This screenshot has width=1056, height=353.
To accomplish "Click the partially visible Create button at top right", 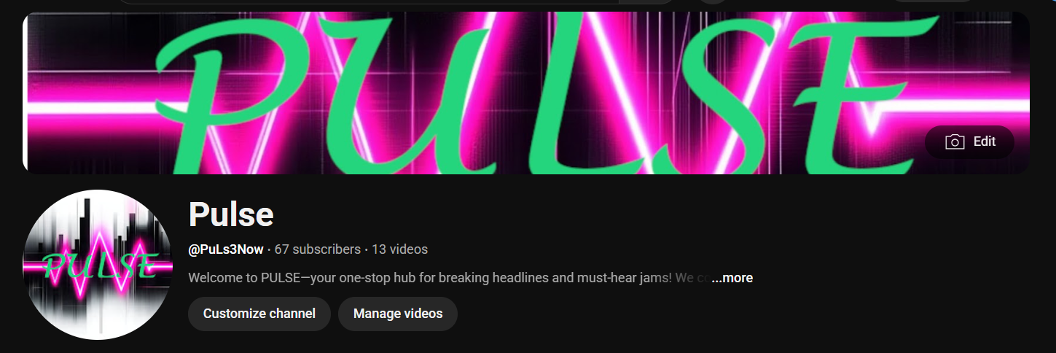I will tap(932, 1).
